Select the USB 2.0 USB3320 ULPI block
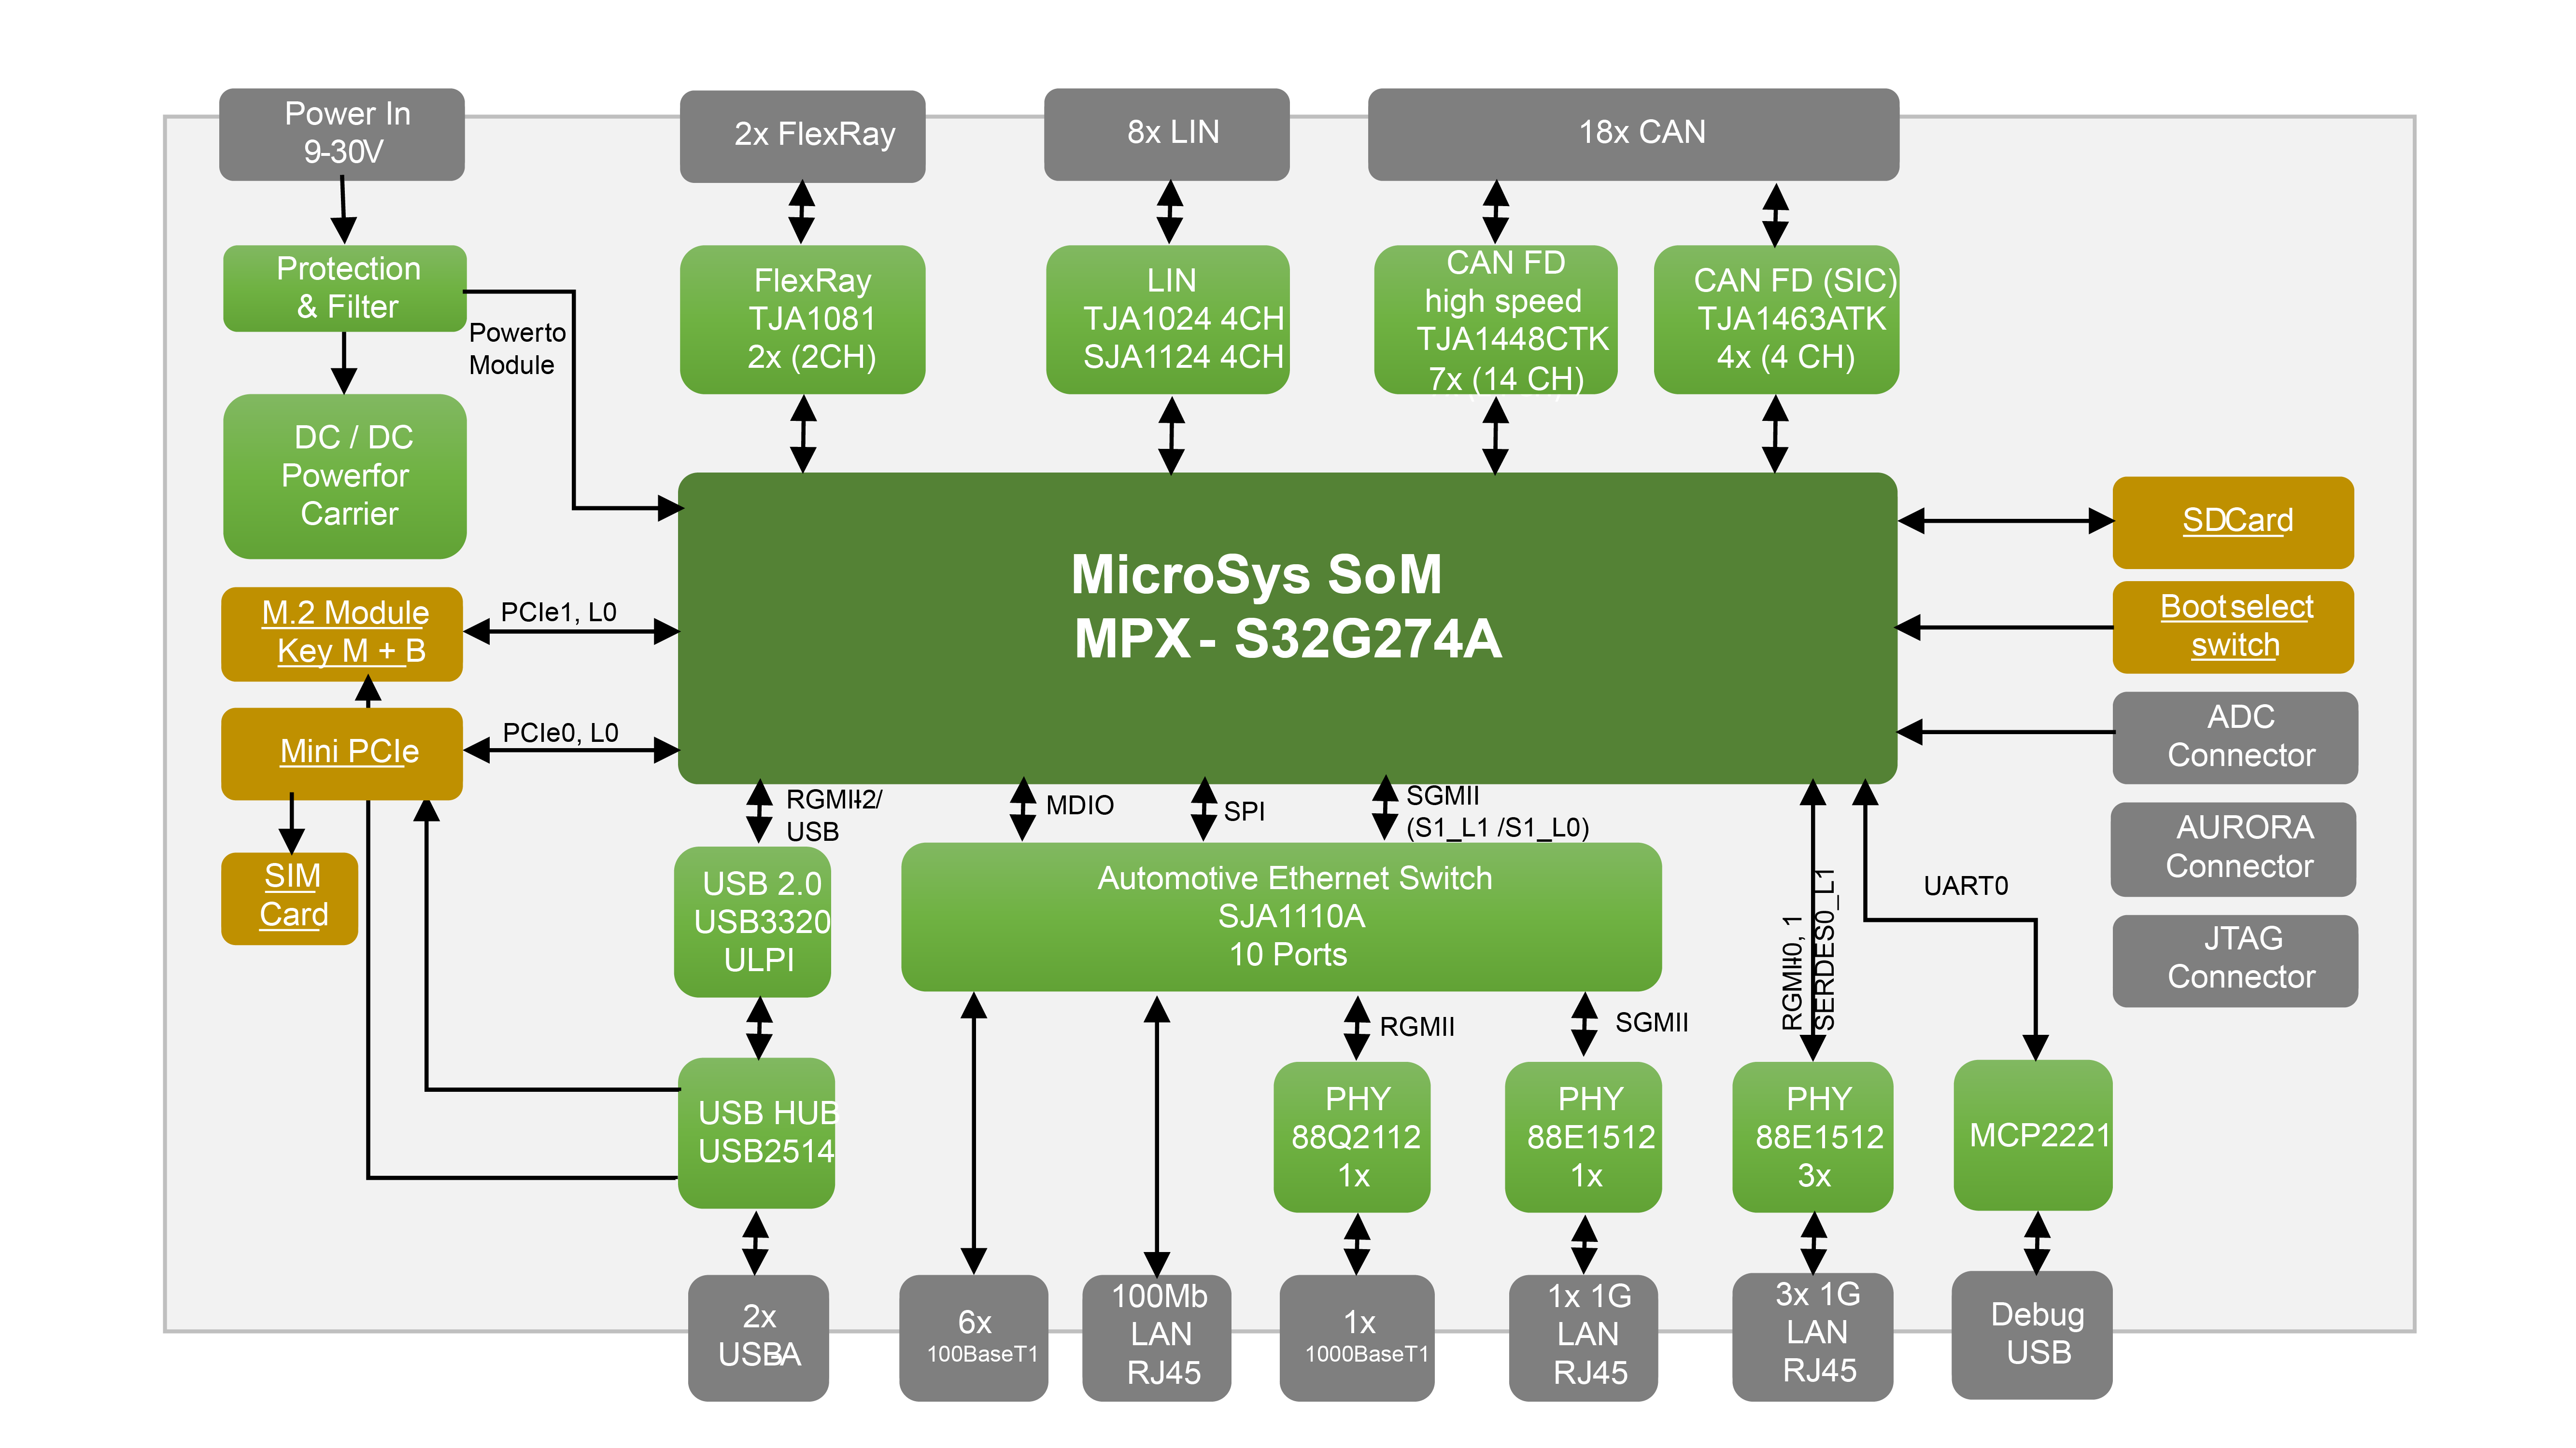2576x1448 pixels. click(x=753, y=921)
